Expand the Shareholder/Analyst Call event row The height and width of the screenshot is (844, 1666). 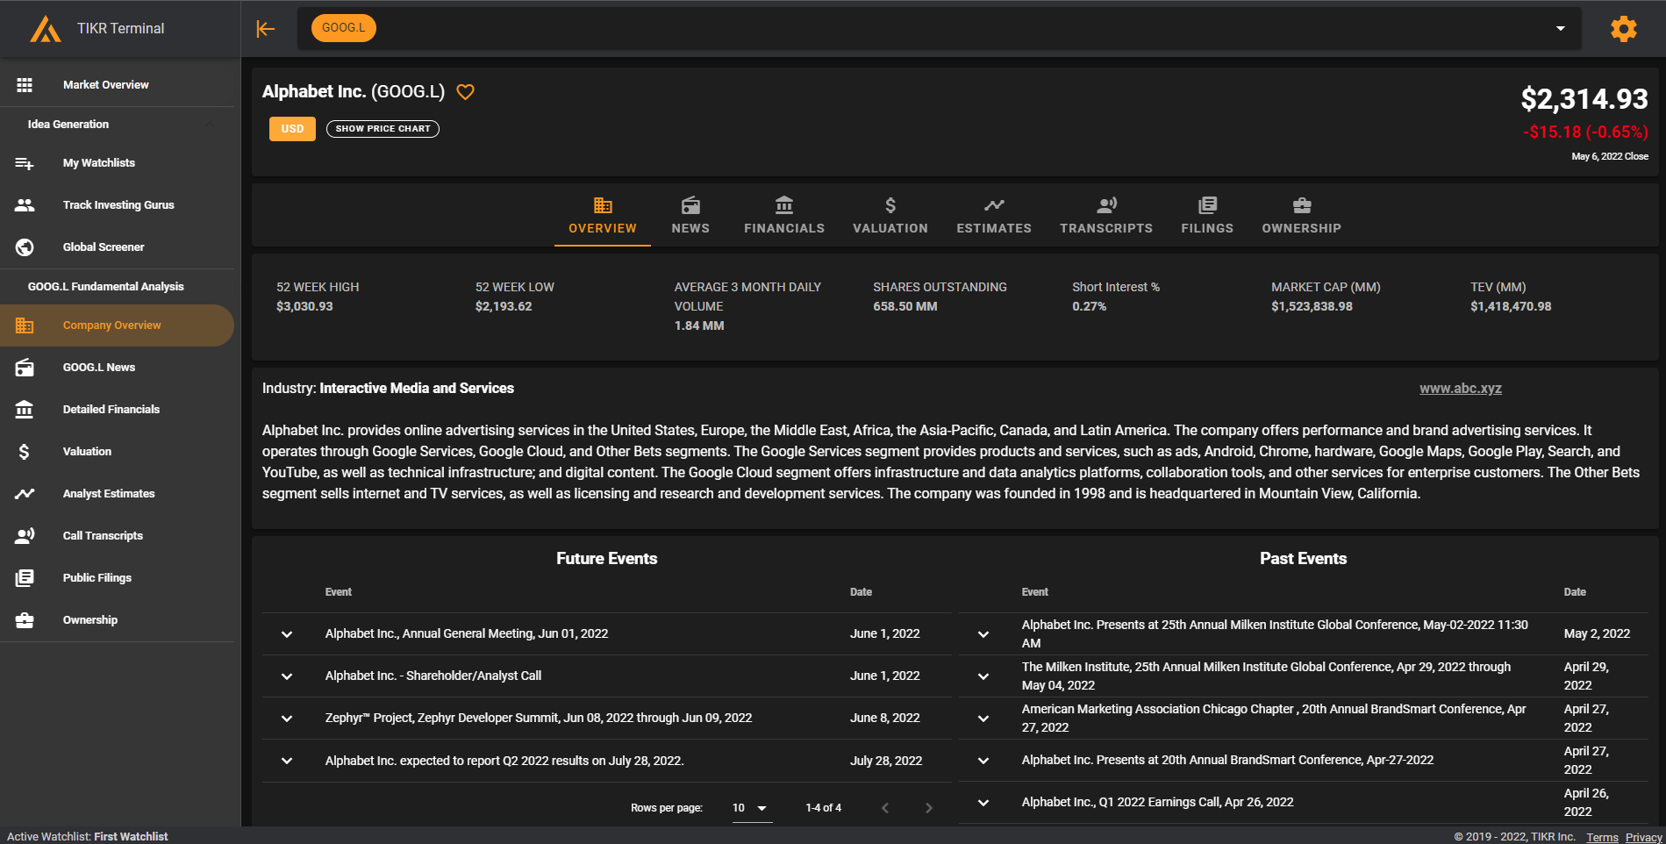[x=287, y=676]
